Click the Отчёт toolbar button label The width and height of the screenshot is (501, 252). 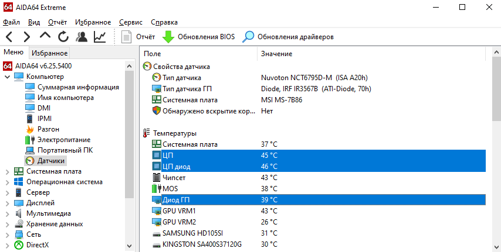point(145,37)
